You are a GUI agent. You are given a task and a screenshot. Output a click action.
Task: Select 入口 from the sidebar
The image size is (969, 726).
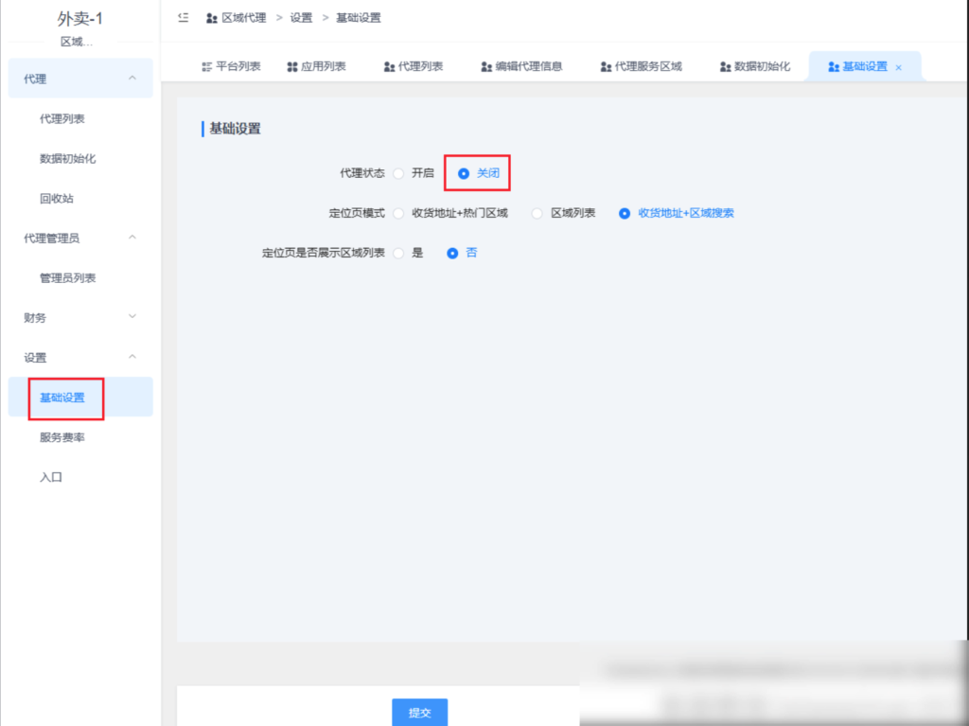click(x=52, y=477)
